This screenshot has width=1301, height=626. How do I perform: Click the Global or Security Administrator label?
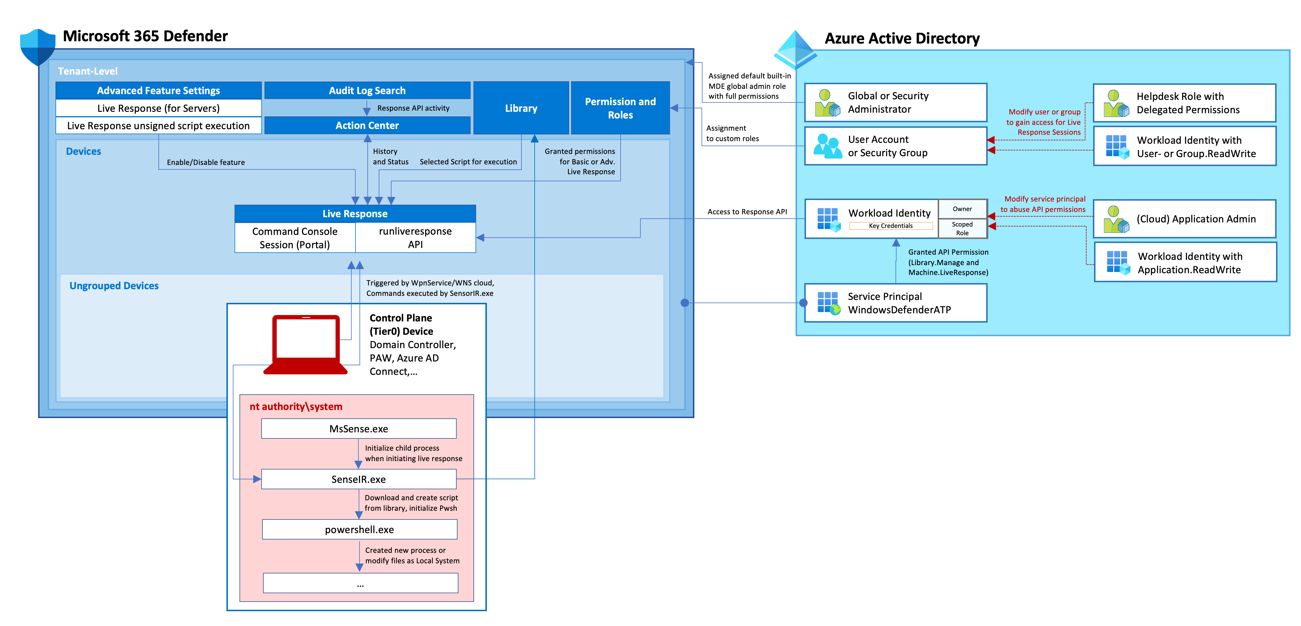coord(888,102)
